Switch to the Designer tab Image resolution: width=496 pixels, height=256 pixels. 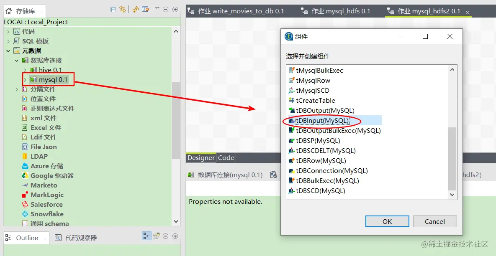201,158
